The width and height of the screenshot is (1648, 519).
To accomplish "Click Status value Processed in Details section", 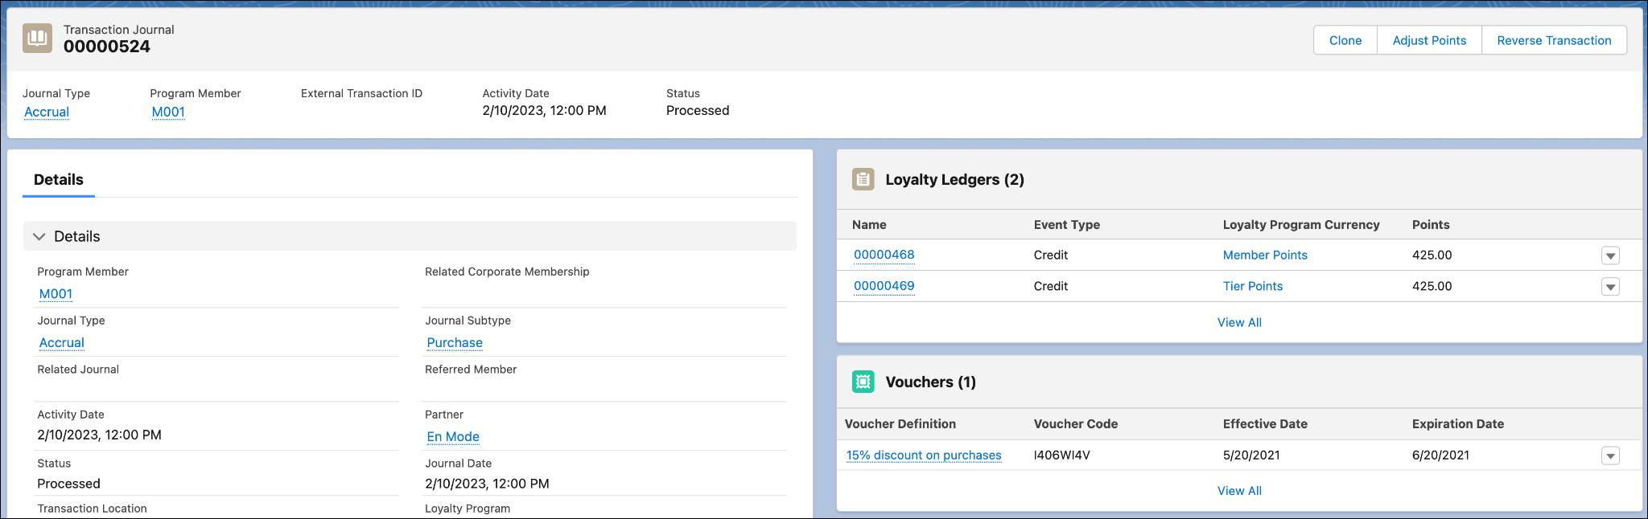I will pos(69,484).
